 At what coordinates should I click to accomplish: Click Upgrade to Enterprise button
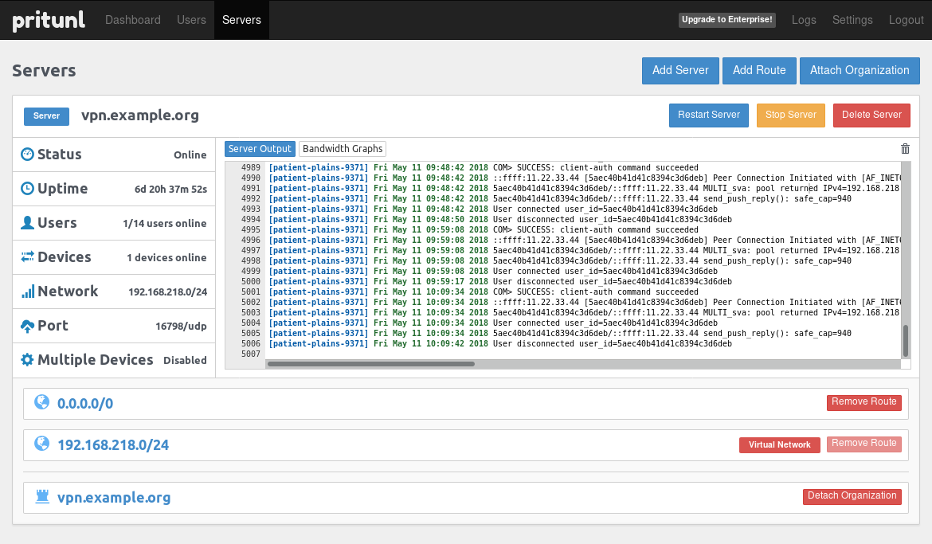click(x=727, y=20)
